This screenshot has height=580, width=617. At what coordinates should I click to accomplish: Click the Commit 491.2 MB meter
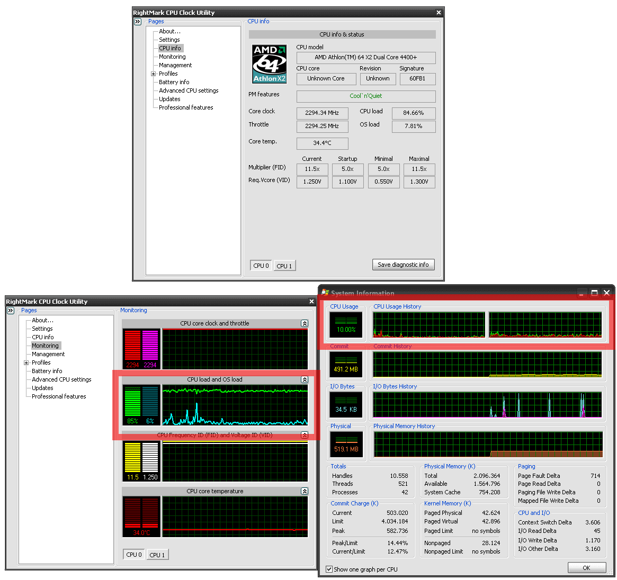346,365
